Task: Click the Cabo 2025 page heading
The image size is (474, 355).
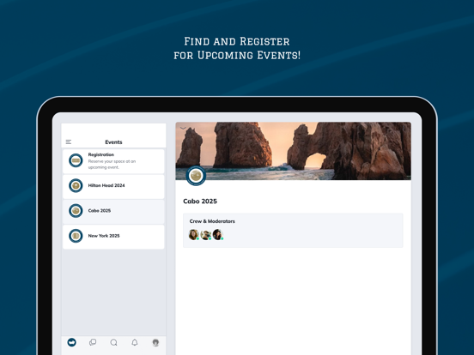Action: click(200, 202)
